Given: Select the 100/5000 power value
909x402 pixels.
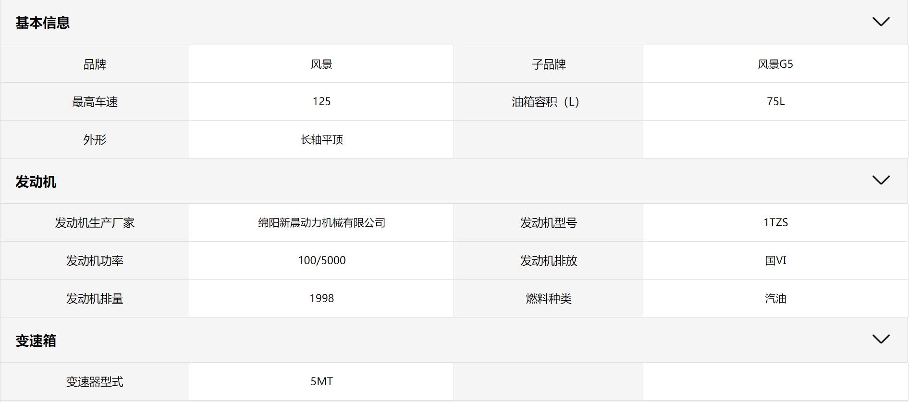Looking at the screenshot, I should pos(321,260).
